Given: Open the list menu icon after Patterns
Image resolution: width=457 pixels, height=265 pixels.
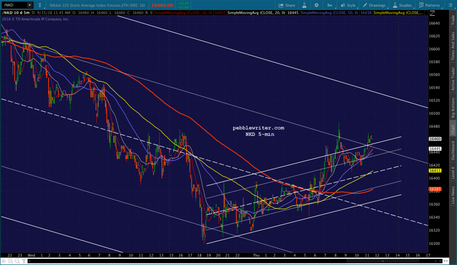Looking at the screenshot, I should [x=450, y=5].
